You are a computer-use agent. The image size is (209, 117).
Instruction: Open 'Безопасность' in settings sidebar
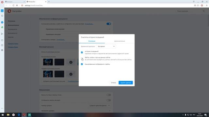point(12,29)
